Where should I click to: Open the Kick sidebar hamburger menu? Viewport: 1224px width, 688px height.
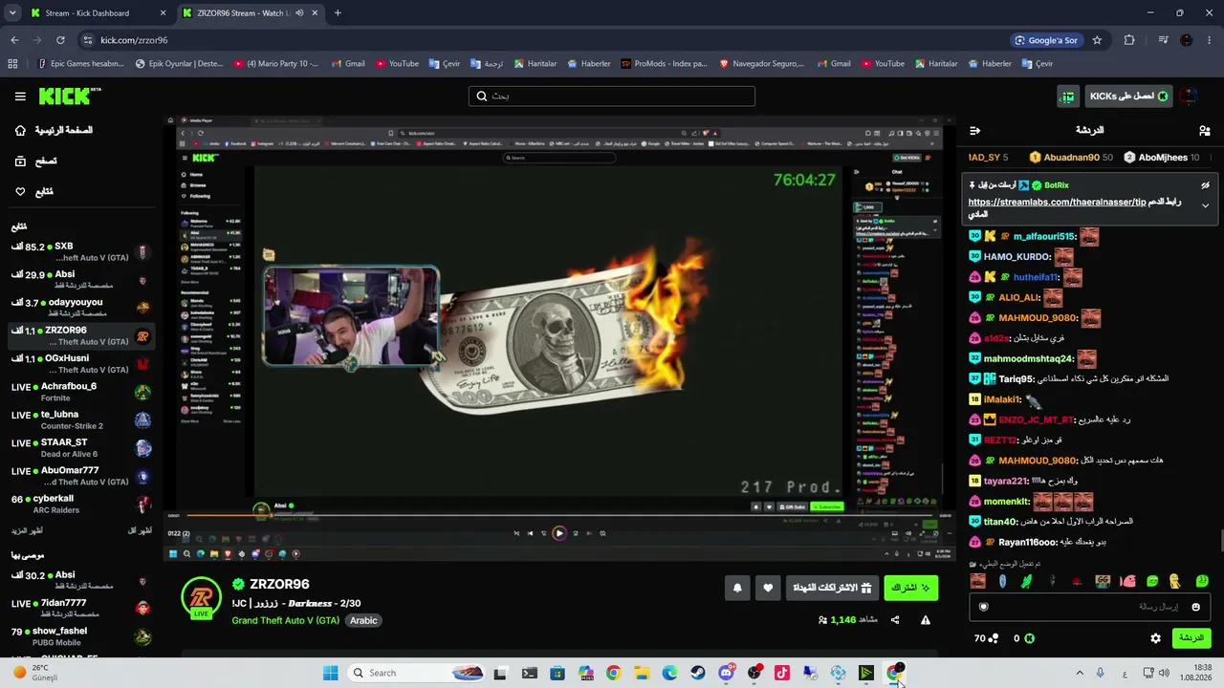[x=20, y=96]
